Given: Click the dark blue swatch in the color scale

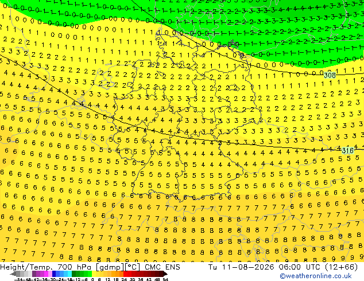Looking at the screenshot, I should coord(54,274).
